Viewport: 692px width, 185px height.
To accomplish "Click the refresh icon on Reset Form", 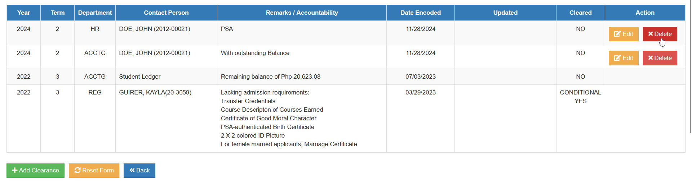I will 77,170.
